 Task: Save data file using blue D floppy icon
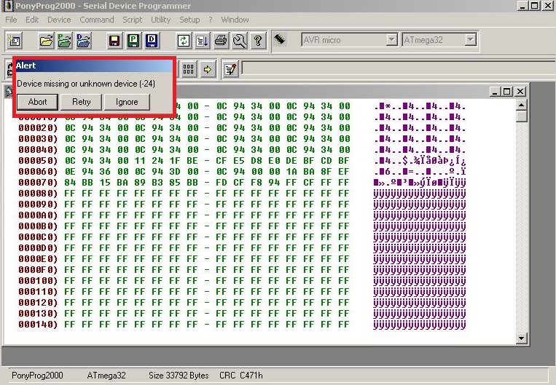[152, 41]
